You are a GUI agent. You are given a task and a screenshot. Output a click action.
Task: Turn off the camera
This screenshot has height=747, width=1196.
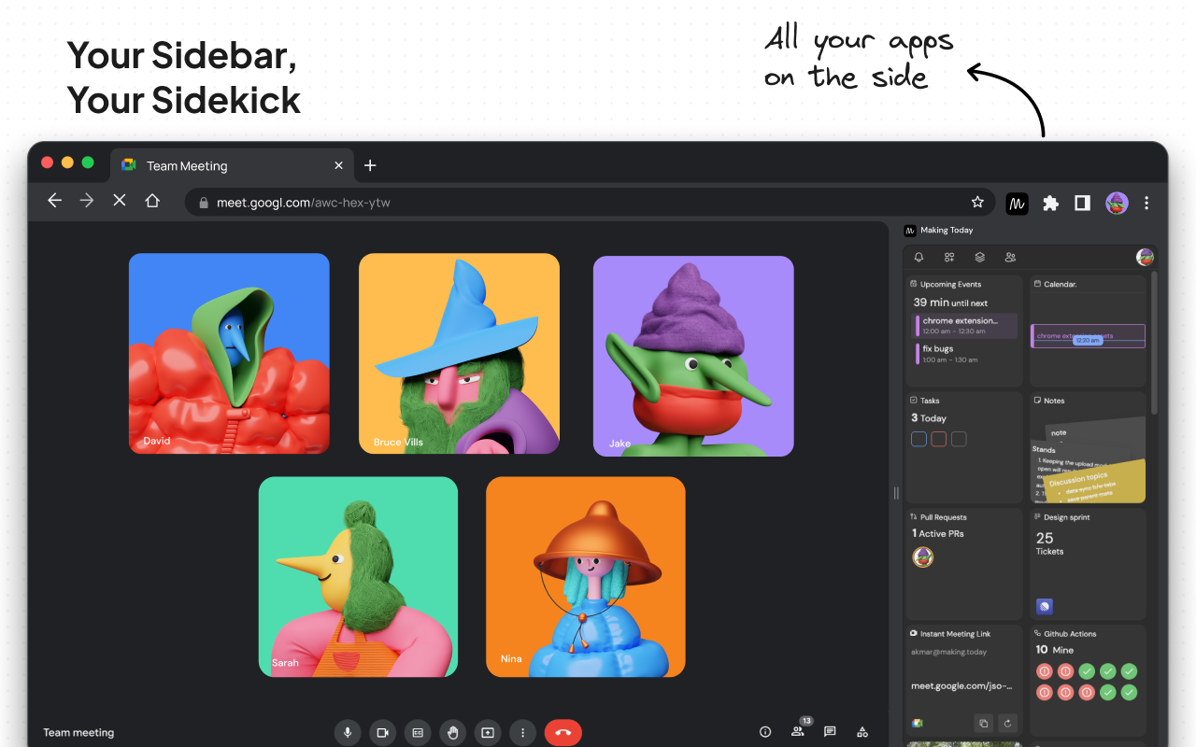[382, 732]
